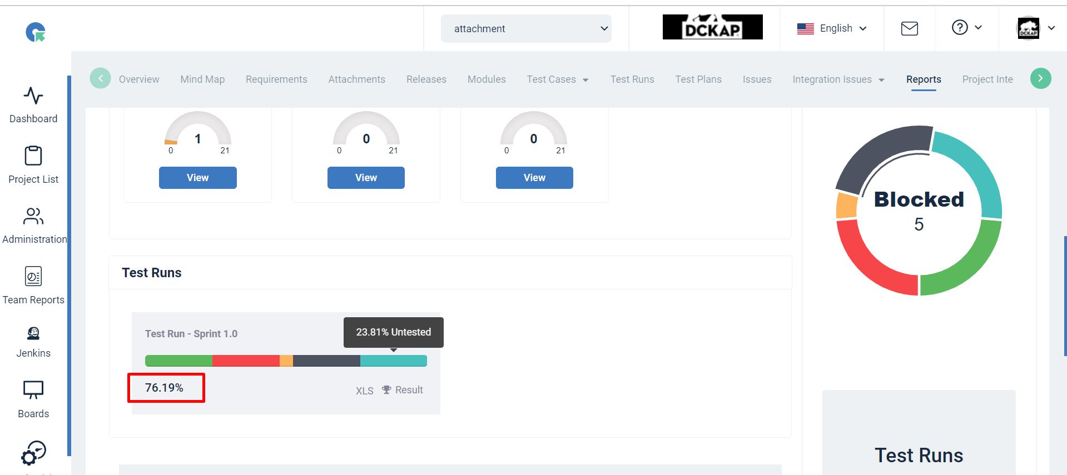The height and width of the screenshot is (475, 1067).
Task: Open the mail envelope icon
Action: 910,28
